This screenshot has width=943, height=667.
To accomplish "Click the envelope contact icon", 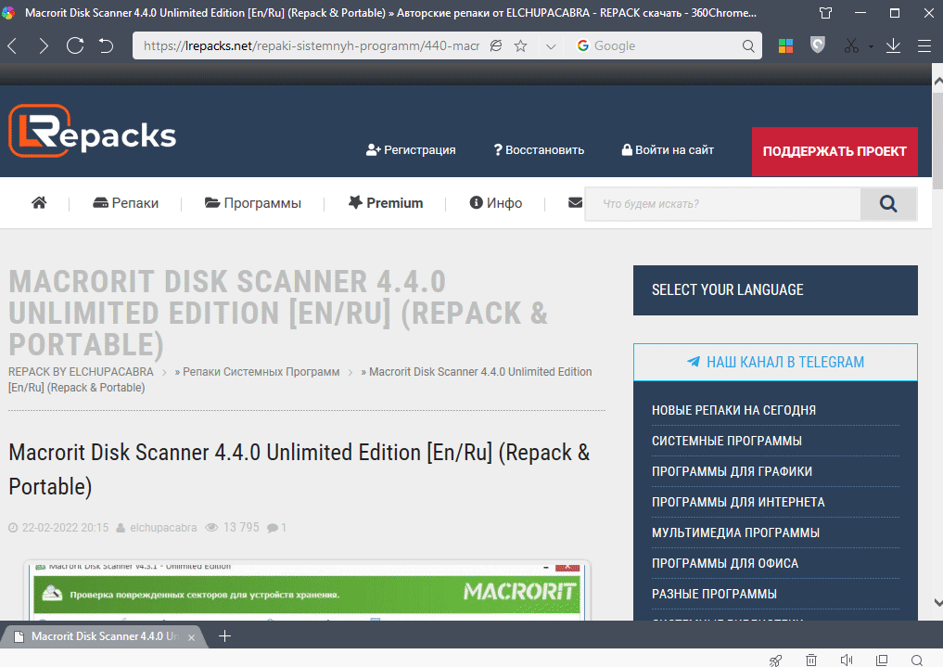I will 575,202.
